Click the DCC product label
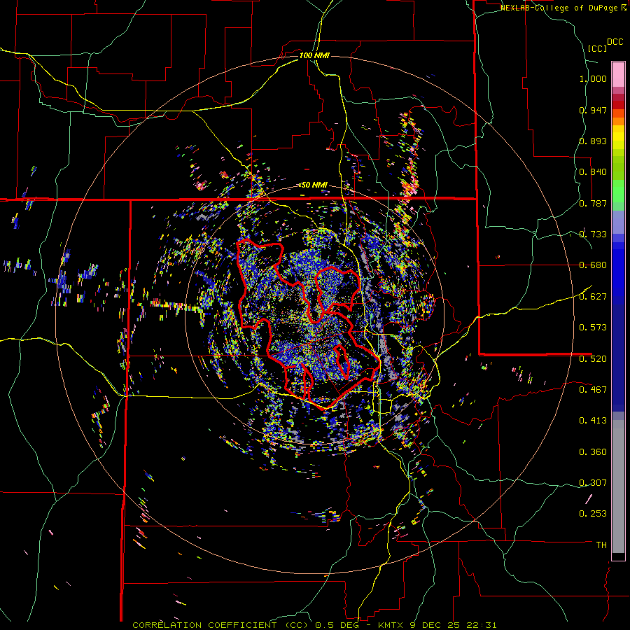630x630 pixels. (615, 42)
